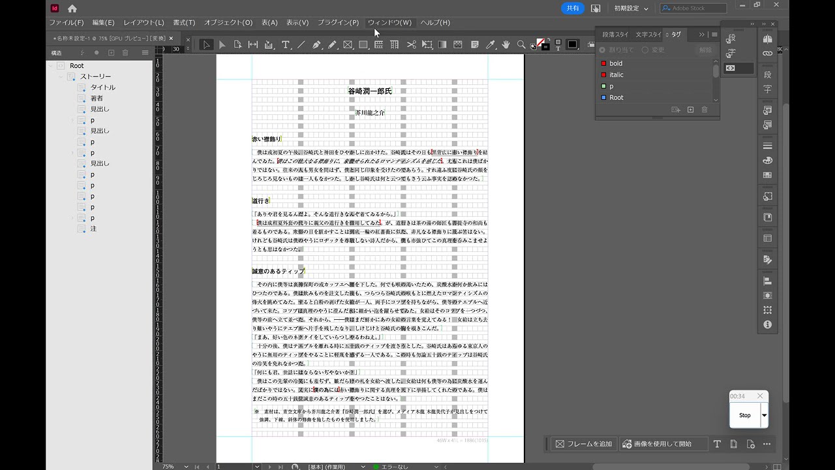Open the 編集(E) menu
The width and height of the screenshot is (835, 470).
click(103, 22)
